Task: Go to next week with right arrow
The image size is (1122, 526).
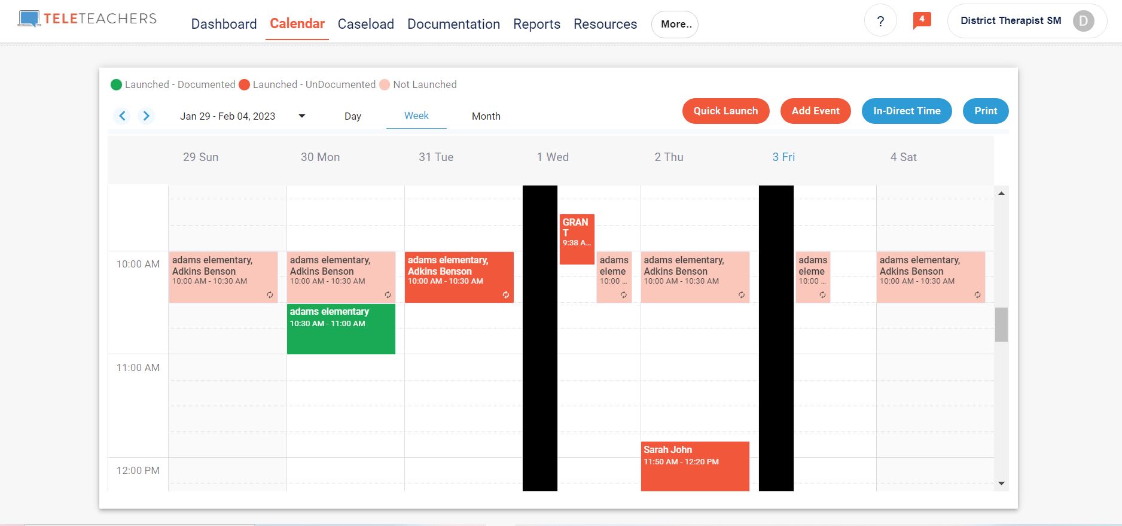Action: pyautogui.click(x=146, y=116)
